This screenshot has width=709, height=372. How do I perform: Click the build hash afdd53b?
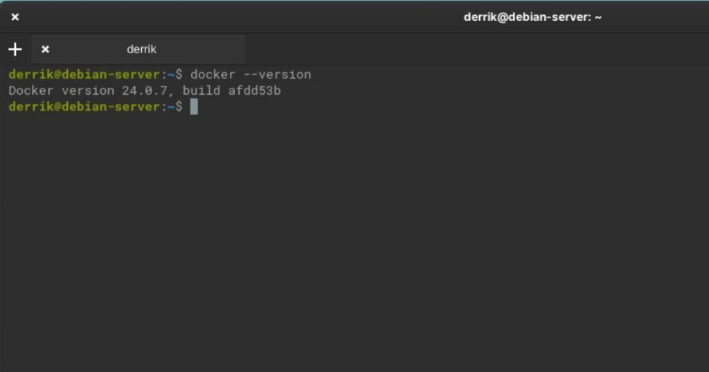click(x=255, y=91)
